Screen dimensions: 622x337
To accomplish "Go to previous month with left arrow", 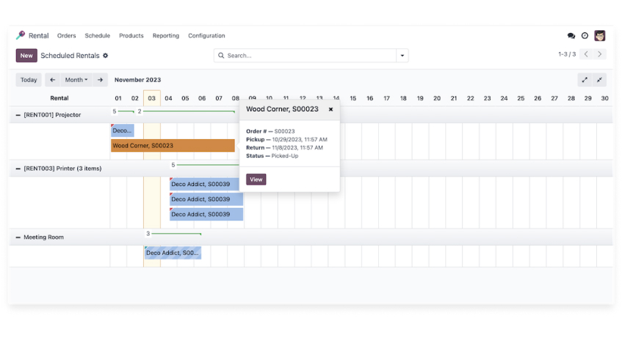I will (52, 80).
